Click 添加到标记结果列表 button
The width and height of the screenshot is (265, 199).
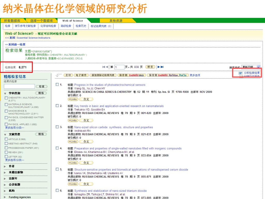coord(103,75)
